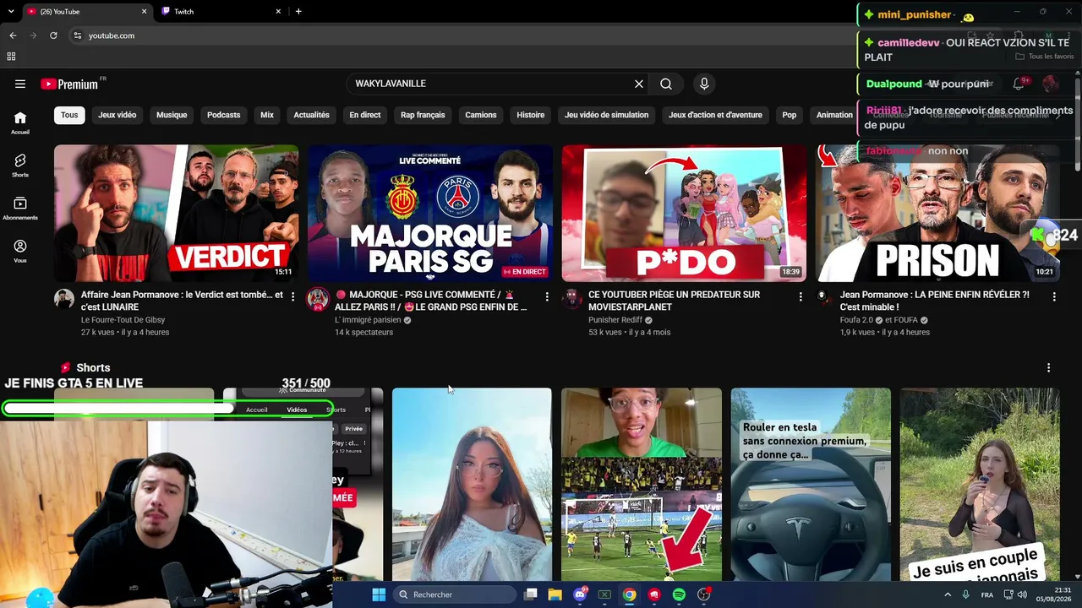Filter by Histoire chip

531,115
